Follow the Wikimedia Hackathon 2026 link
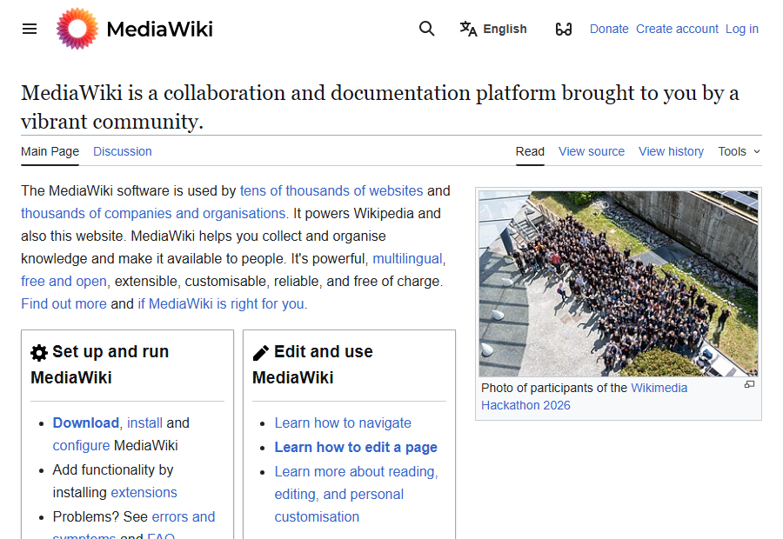The width and height of the screenshot is (783, 539). (x=585, y=396)
